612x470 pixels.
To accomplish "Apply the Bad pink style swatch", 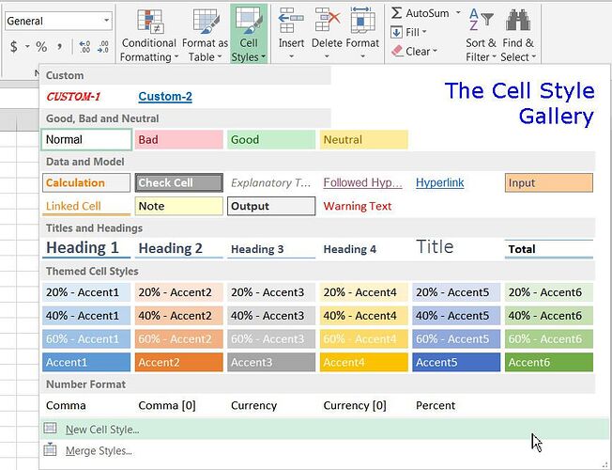I will point(179,140).
